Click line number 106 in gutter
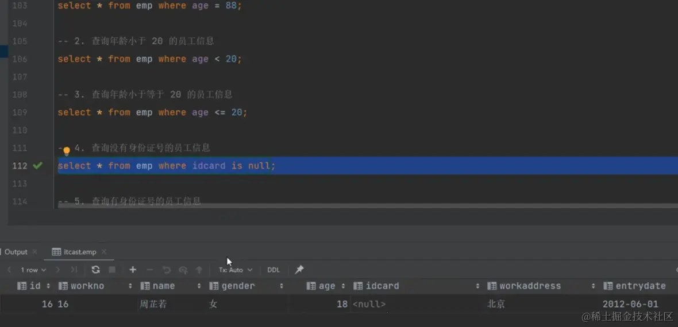The image size is (678, 327). click(x=20, y=59)
